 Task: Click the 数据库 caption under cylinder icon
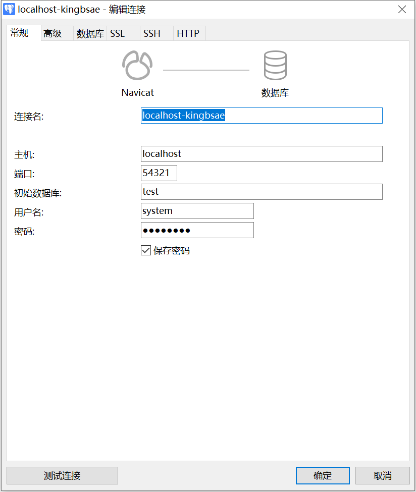click(x=275, y=93)
